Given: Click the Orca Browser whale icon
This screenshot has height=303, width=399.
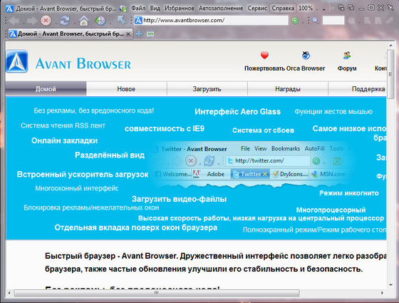Looking at the screenshot, I should [306, 55].
